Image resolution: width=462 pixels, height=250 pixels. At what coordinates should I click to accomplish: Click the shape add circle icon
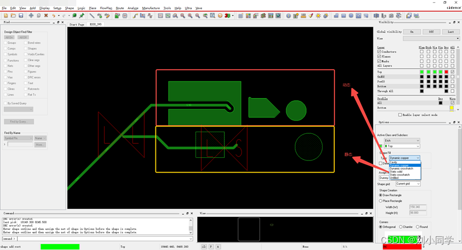351,16
